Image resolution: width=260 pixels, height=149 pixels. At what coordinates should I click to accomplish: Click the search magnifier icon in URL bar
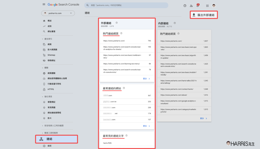point(88,5)
